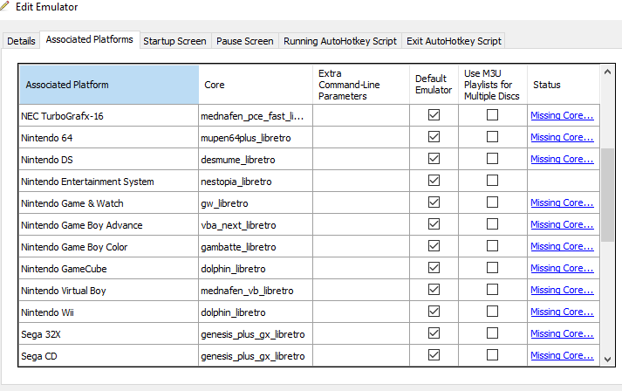This screenshot has height=391, width=622.
Task: Select the NEC TurboGrafx-16 platform cell
Action: [109, 115]
